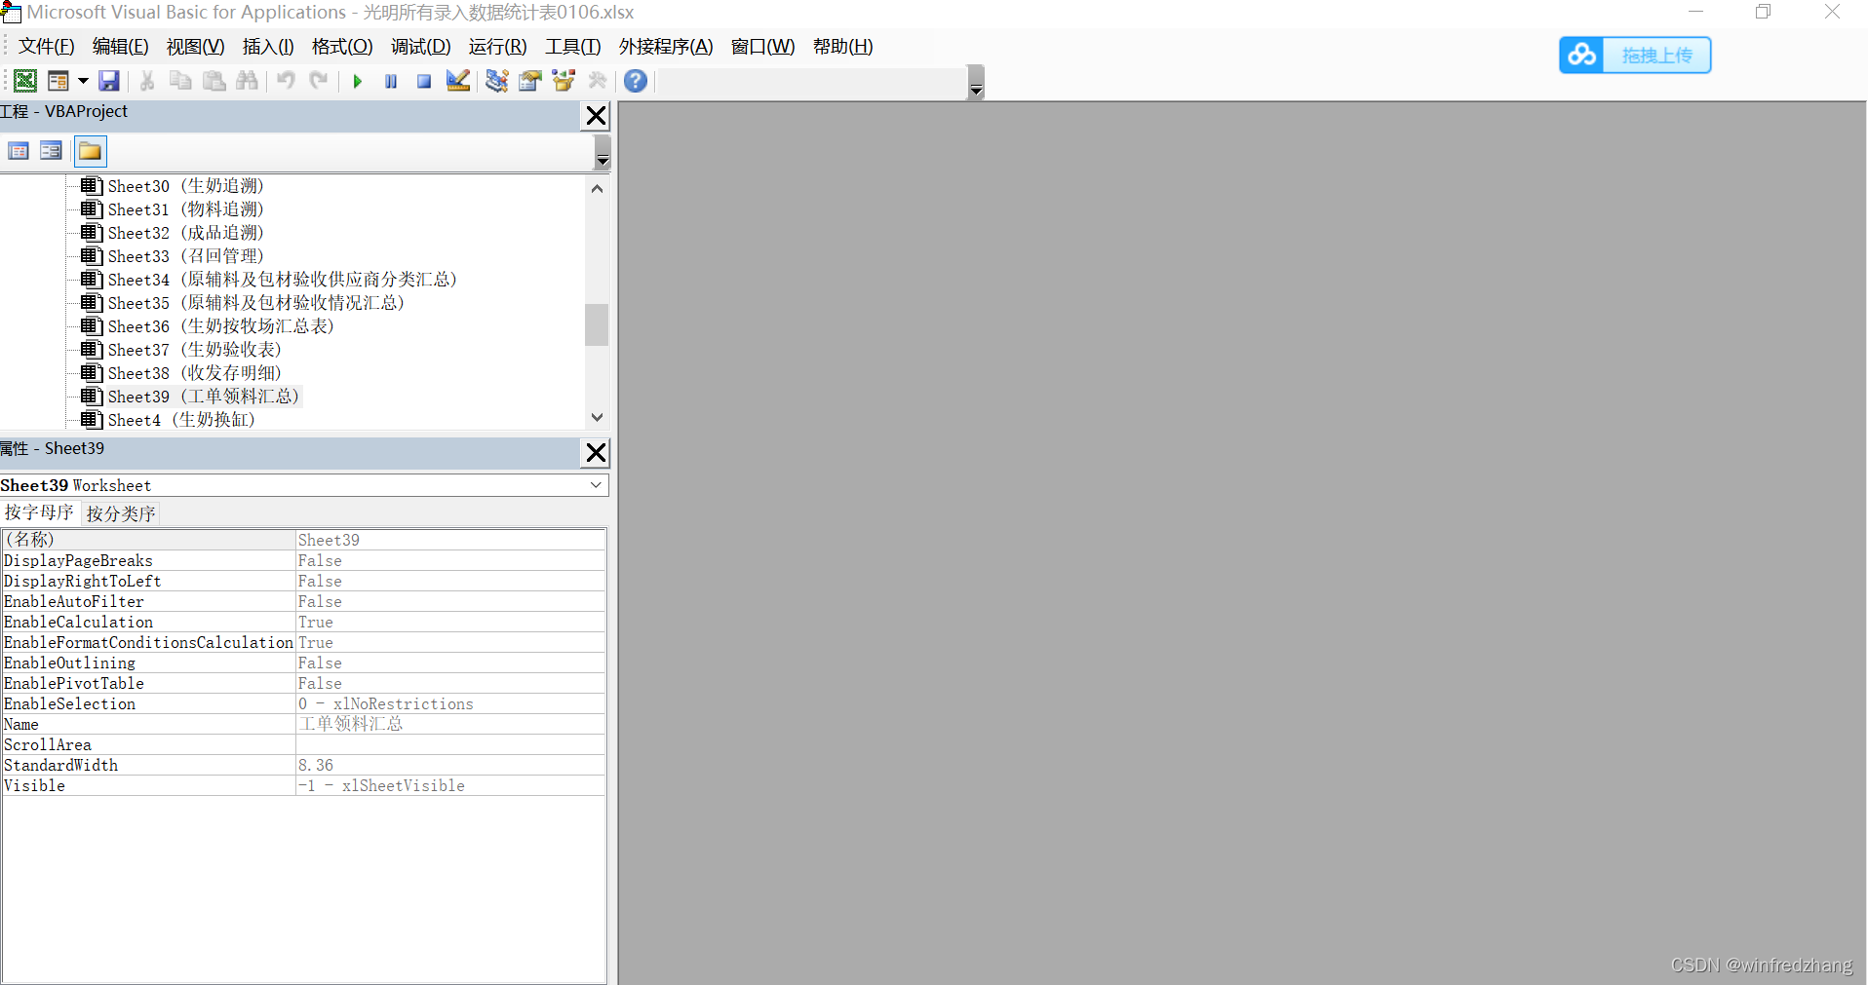Click the Toolbox wrench icon
Viewport: 1868px width, 985px height.
(598, 81)
